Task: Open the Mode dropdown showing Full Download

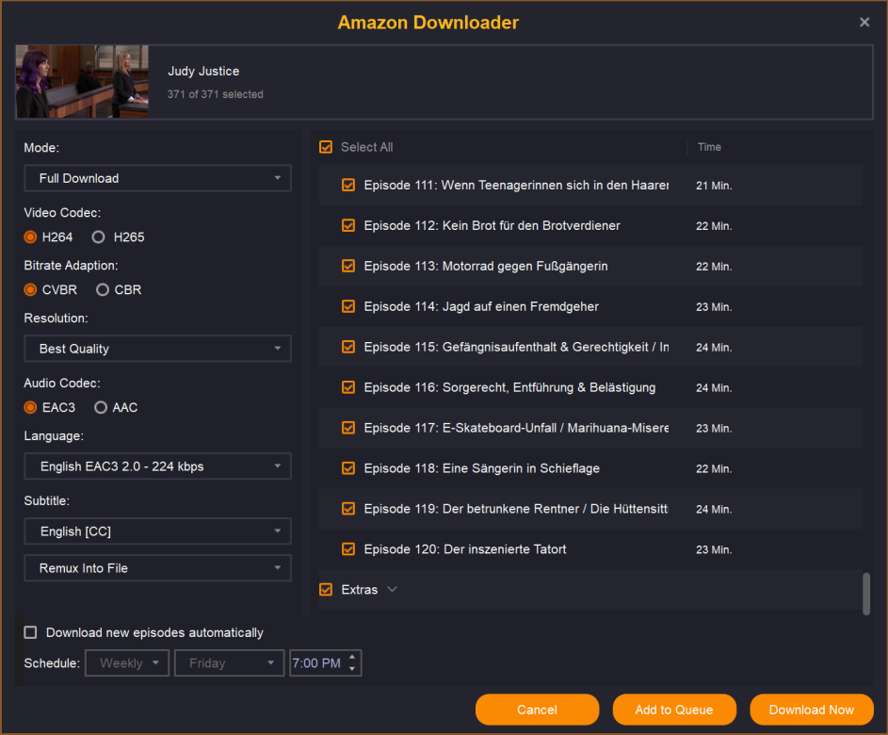Action: click(157, 178)
